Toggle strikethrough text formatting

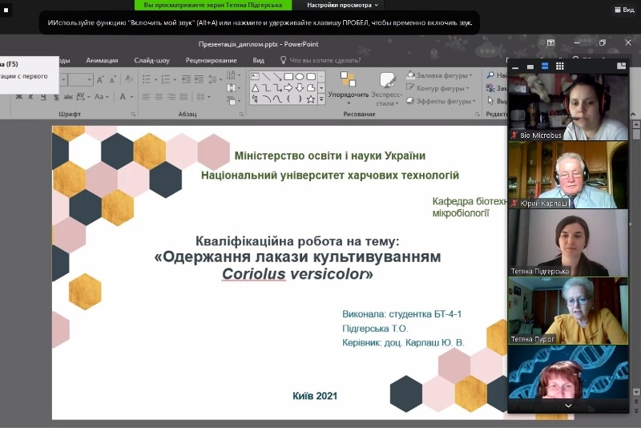67,97
